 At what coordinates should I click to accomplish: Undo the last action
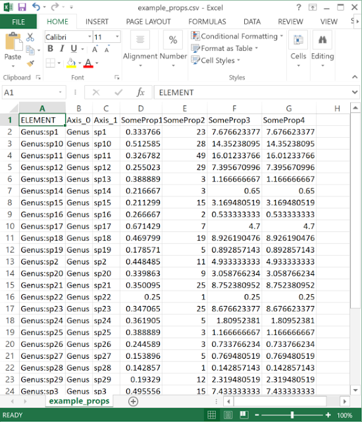click(x=36, y=7)
